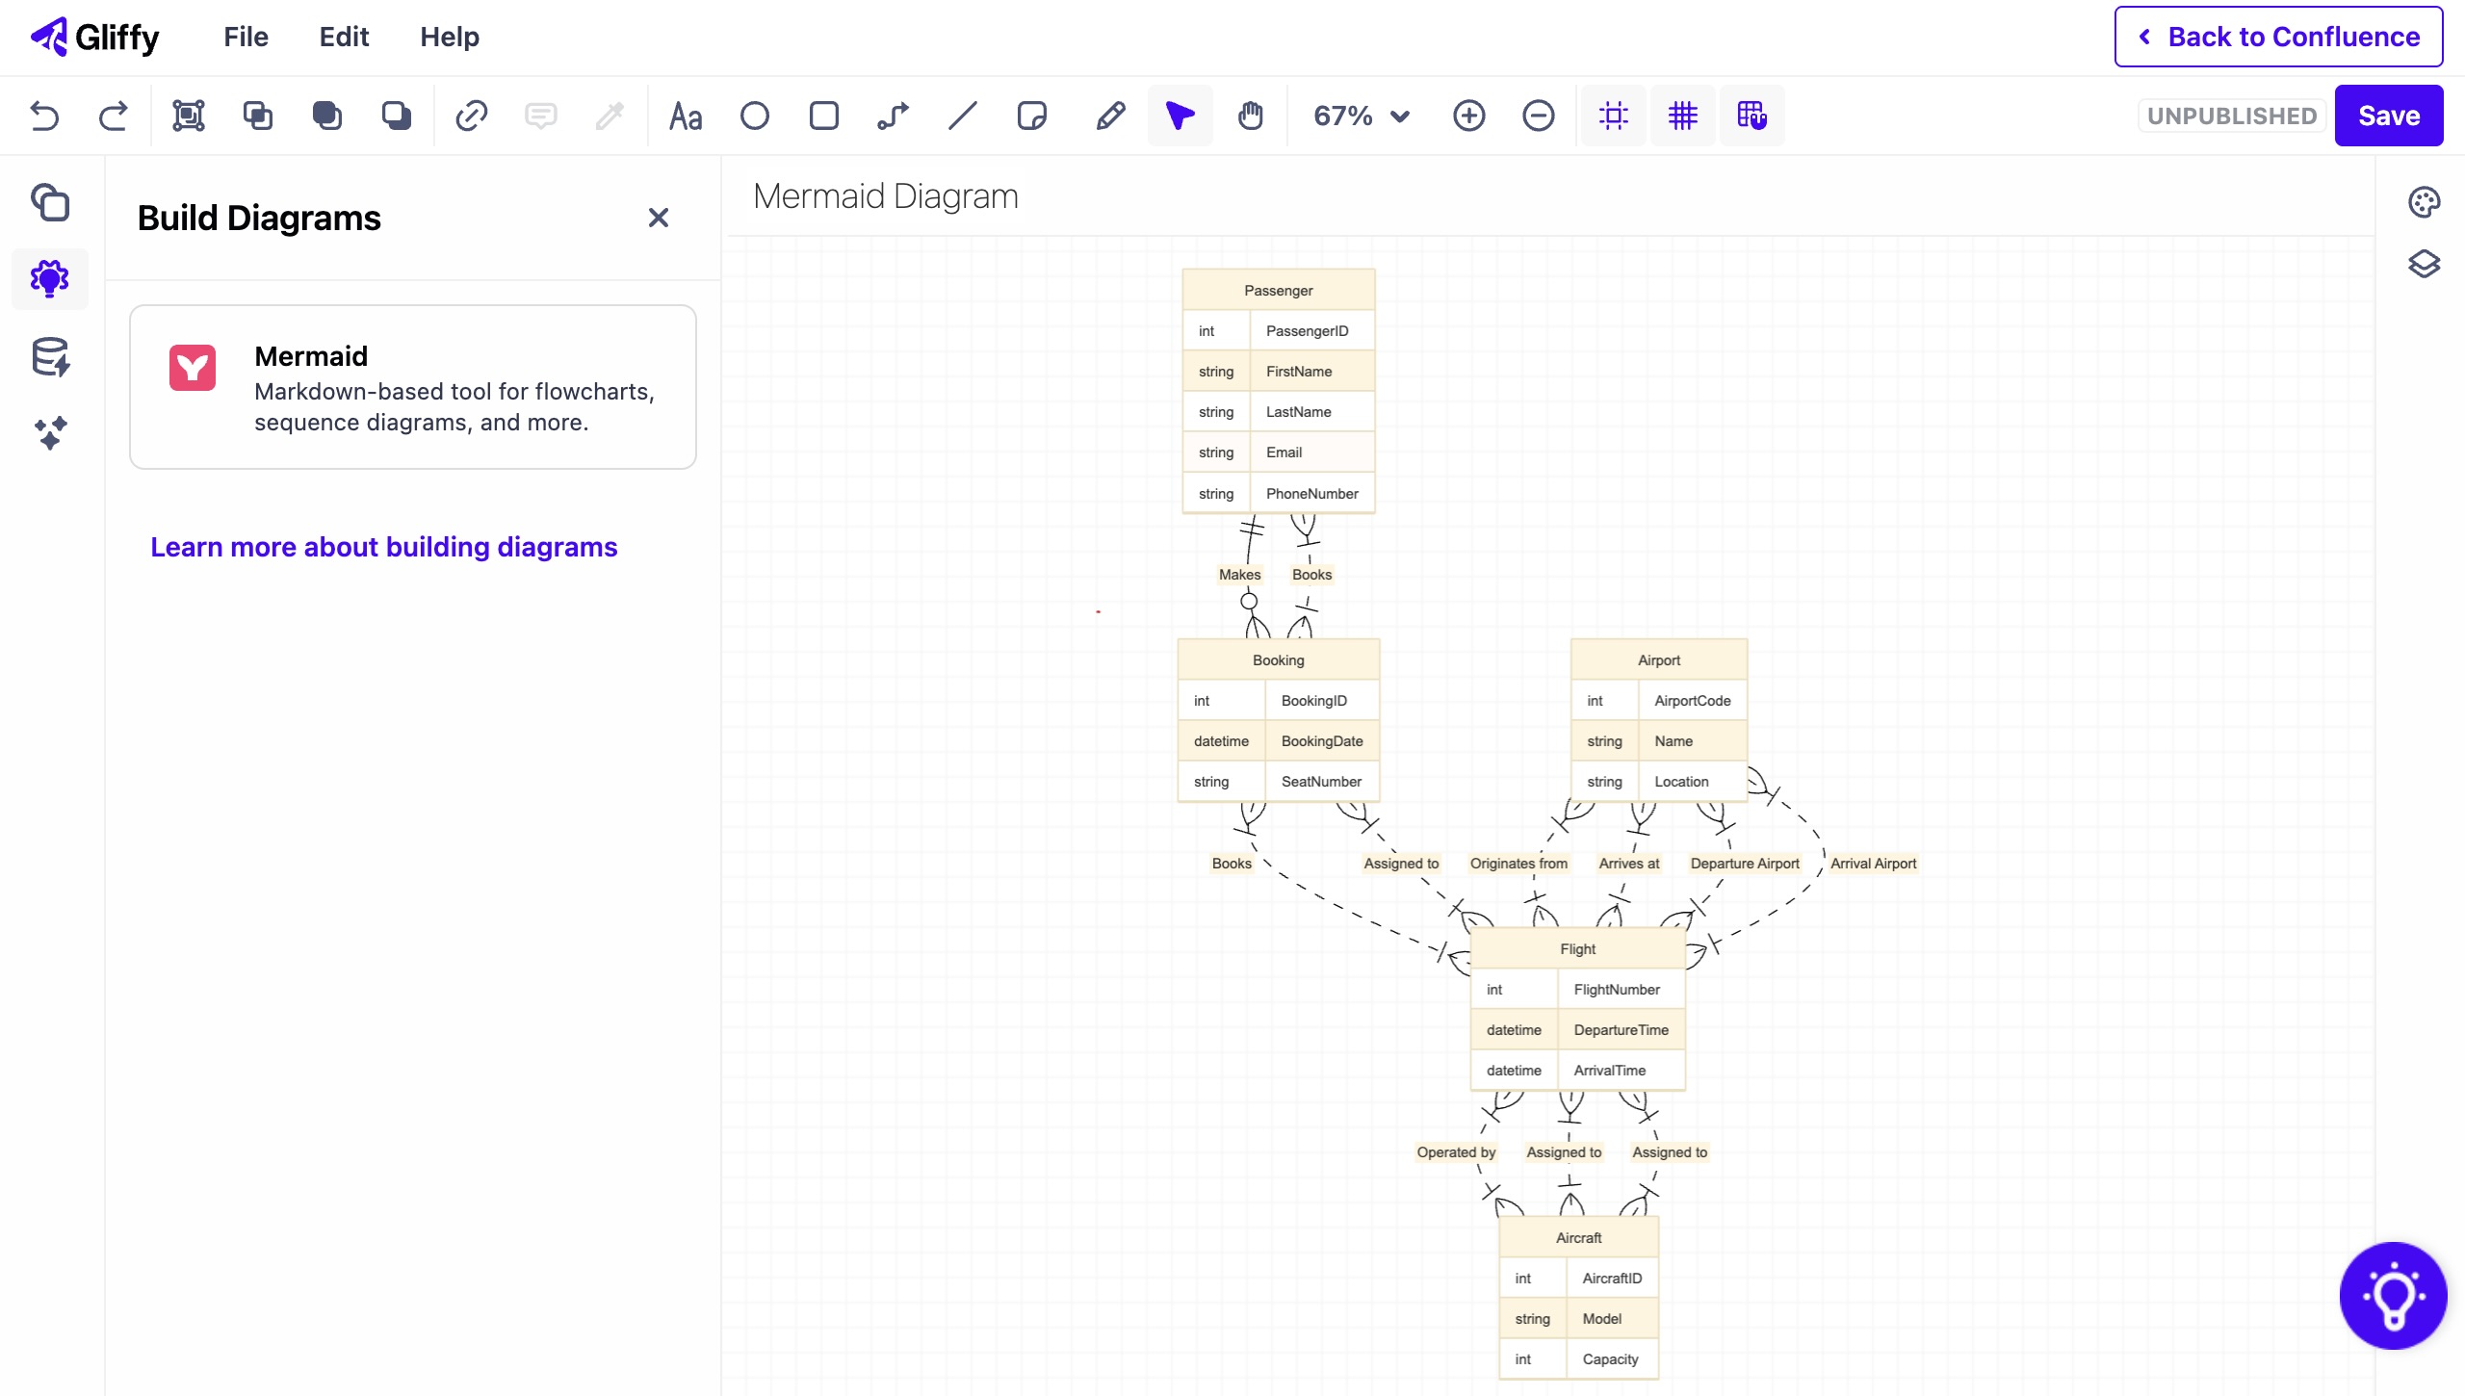Open the Shapes panel in the sidebar
Viewport: 2465px width, 1396px height.
pyautogui.click(x=50, y=203)
